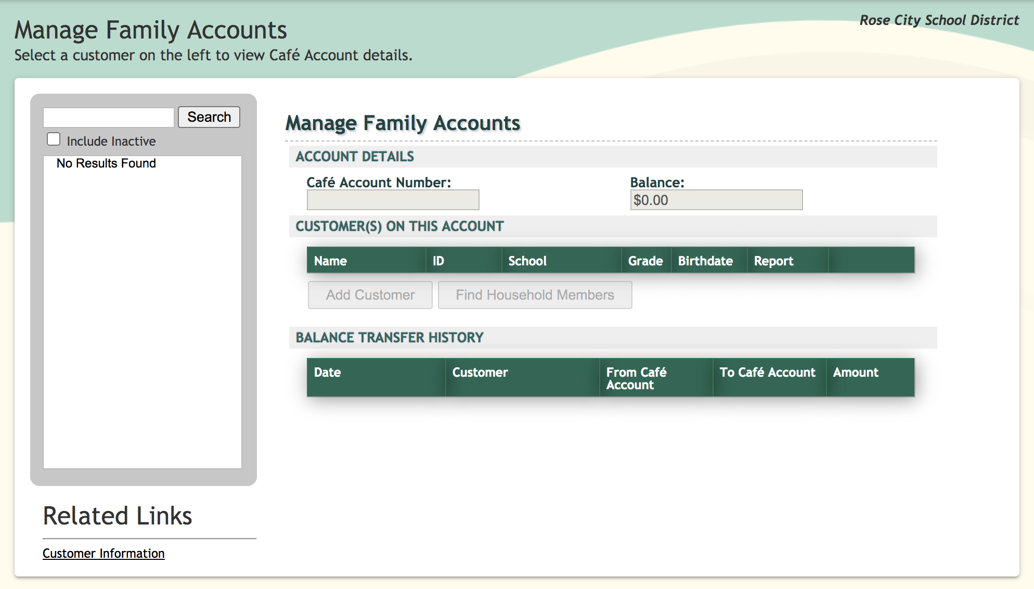Click the Date column header

(327, 373)
